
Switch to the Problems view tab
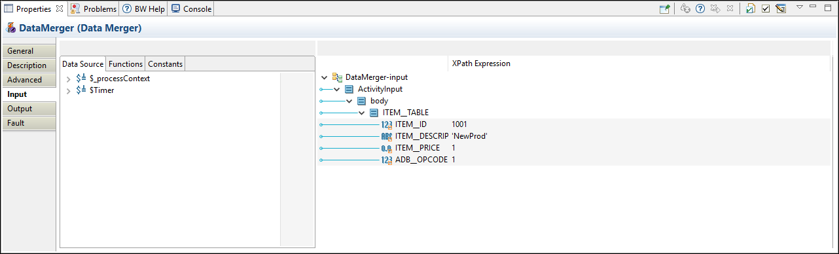pyautogui.click(x=94, y=9)
